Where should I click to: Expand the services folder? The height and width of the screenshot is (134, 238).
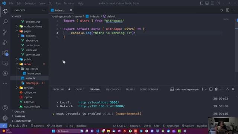17,88
